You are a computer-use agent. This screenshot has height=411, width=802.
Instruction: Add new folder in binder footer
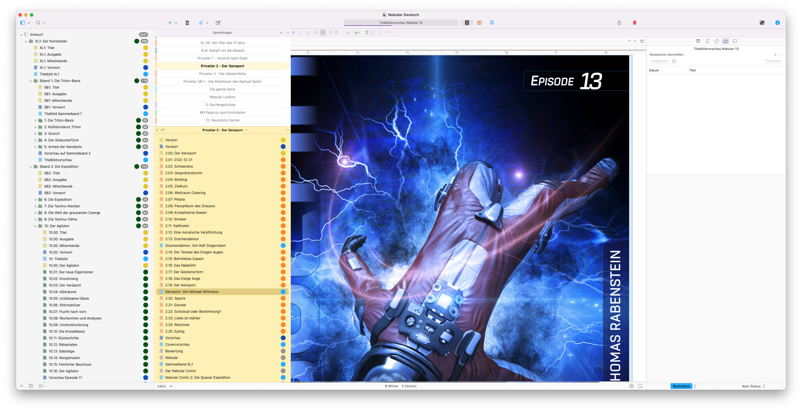[x=31, y=386]
